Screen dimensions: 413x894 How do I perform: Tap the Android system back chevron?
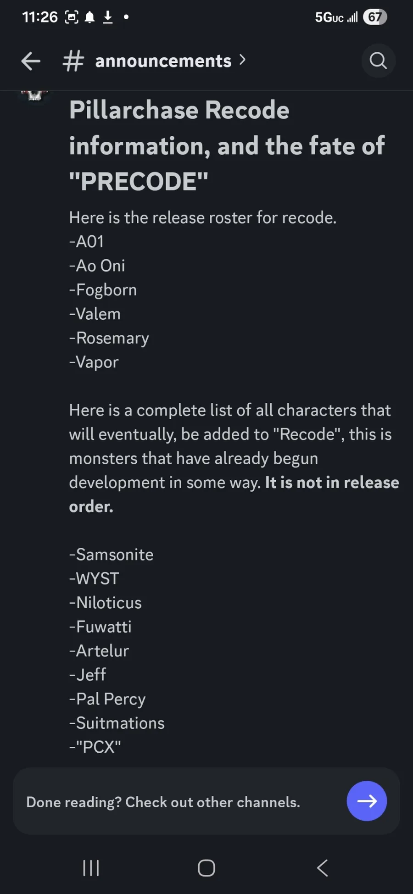(x=322, y=868)
